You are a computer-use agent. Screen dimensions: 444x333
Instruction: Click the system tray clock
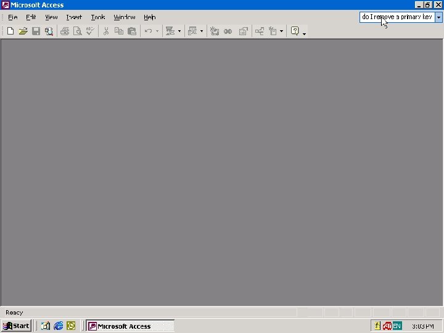pos(423,326)
